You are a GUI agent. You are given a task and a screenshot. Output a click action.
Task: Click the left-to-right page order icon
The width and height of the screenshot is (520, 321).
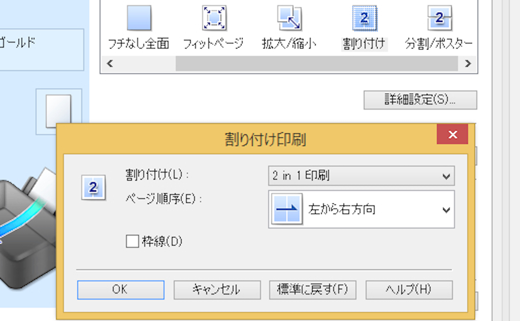tap(287, 209)
